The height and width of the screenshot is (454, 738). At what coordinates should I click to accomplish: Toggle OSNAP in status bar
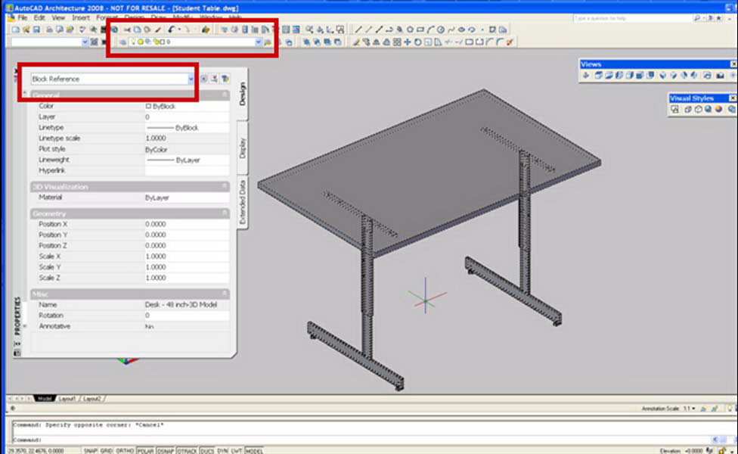[165, 451]
